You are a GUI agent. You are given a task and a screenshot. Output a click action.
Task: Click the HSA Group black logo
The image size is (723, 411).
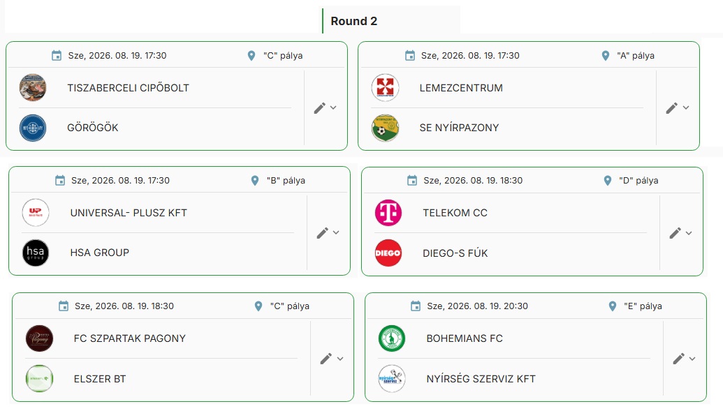[36, 253]
